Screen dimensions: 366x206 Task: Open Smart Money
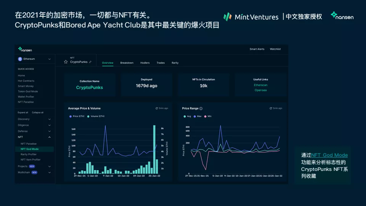point(26,86)
